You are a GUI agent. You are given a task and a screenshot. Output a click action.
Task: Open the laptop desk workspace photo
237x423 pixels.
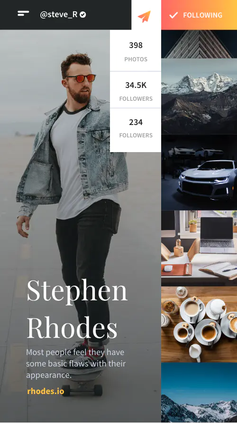pos(199,248)
